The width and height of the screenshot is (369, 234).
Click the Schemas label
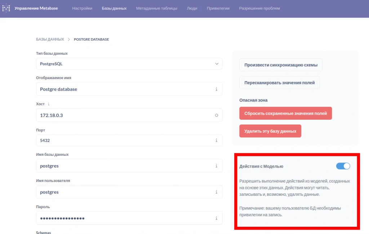[x=43, y=232]
